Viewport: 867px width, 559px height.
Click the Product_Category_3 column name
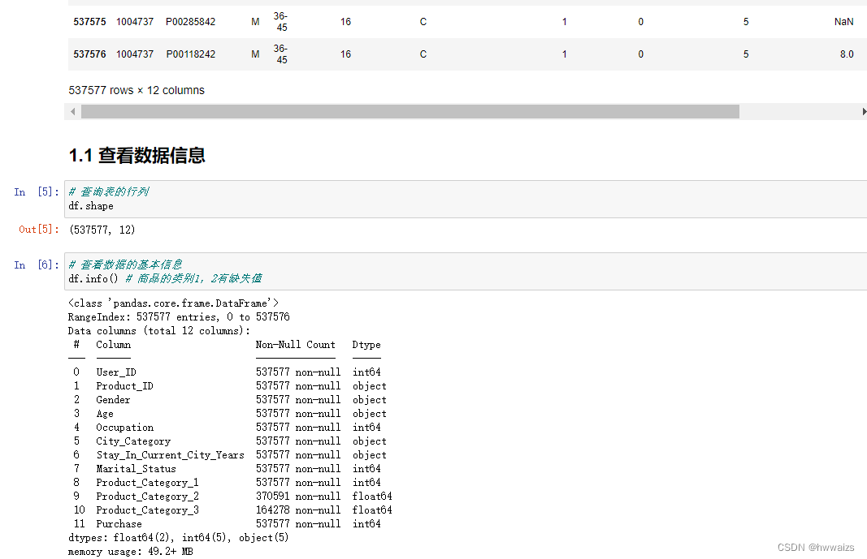147,510
